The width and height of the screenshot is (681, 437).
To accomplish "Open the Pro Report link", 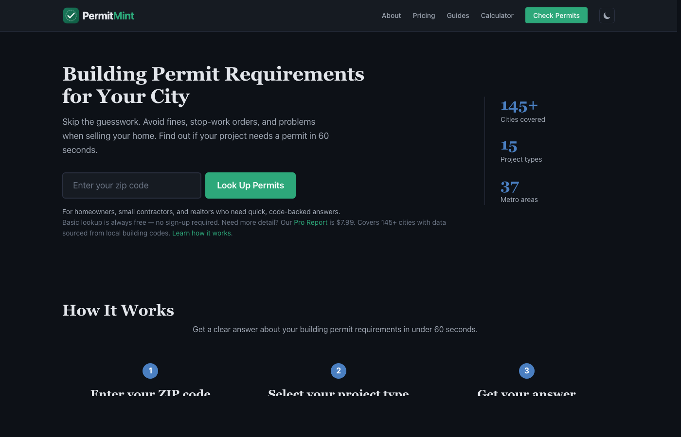I will (x=310, y=222).
